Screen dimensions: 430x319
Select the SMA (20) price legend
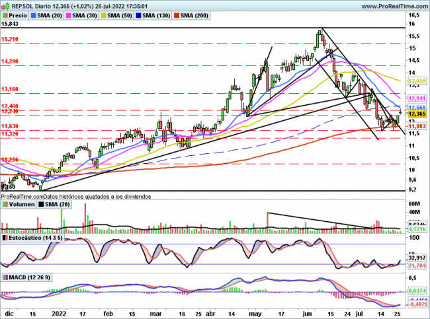[x=46, y=16]
